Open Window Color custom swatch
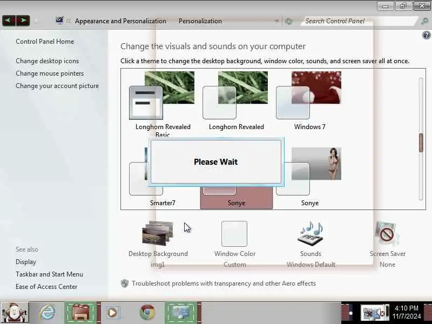This screenshot has height=324, width=432. (234, 234)
